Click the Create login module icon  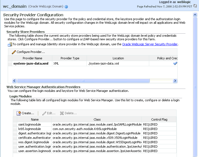[x=19, y=113]
